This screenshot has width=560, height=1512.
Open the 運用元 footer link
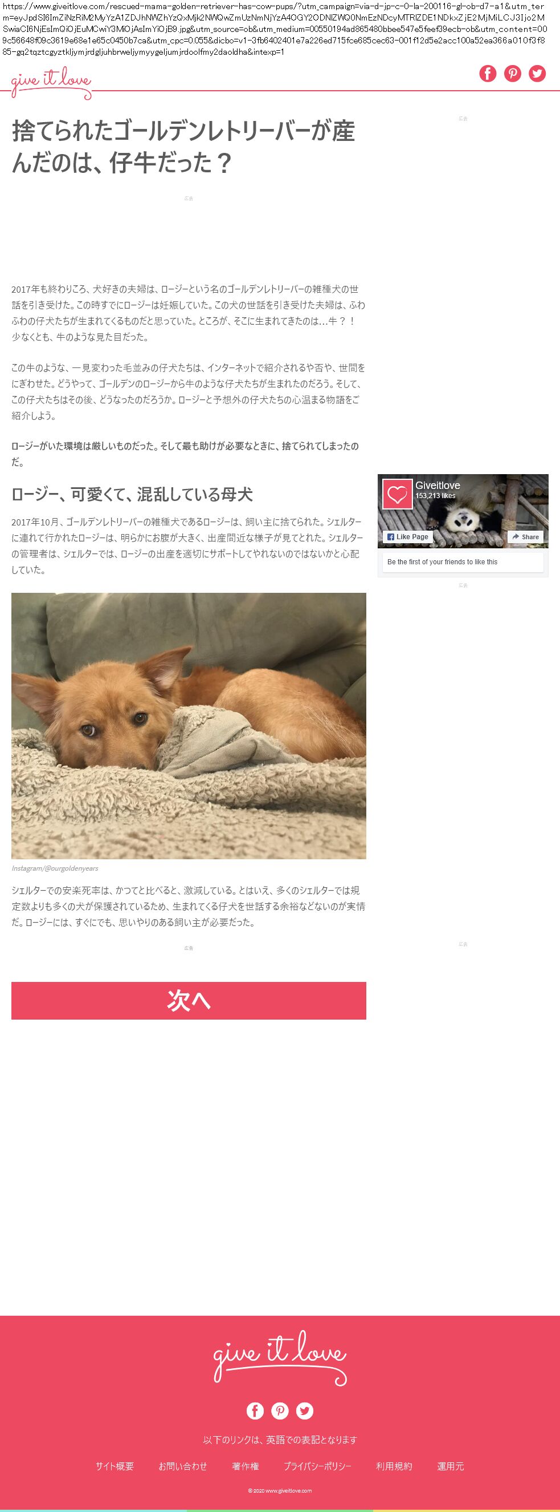click(451, 1466)
